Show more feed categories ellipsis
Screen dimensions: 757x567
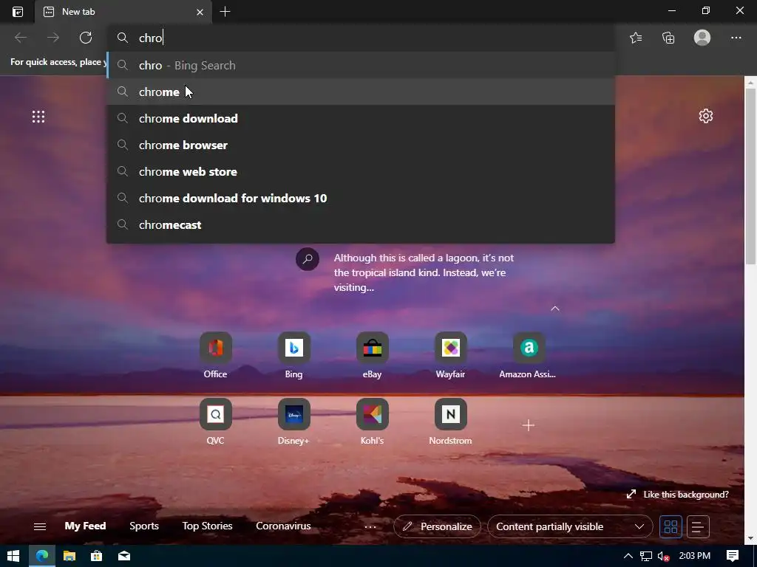pyautogui.click(x=370, y=527)
